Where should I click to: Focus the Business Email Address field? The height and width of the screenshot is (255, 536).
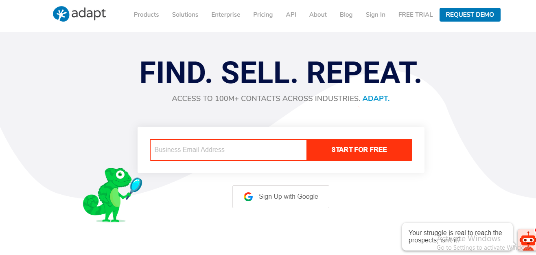point(228,150)
